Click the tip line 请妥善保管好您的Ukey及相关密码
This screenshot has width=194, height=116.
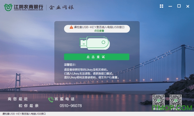coord(86,70)
